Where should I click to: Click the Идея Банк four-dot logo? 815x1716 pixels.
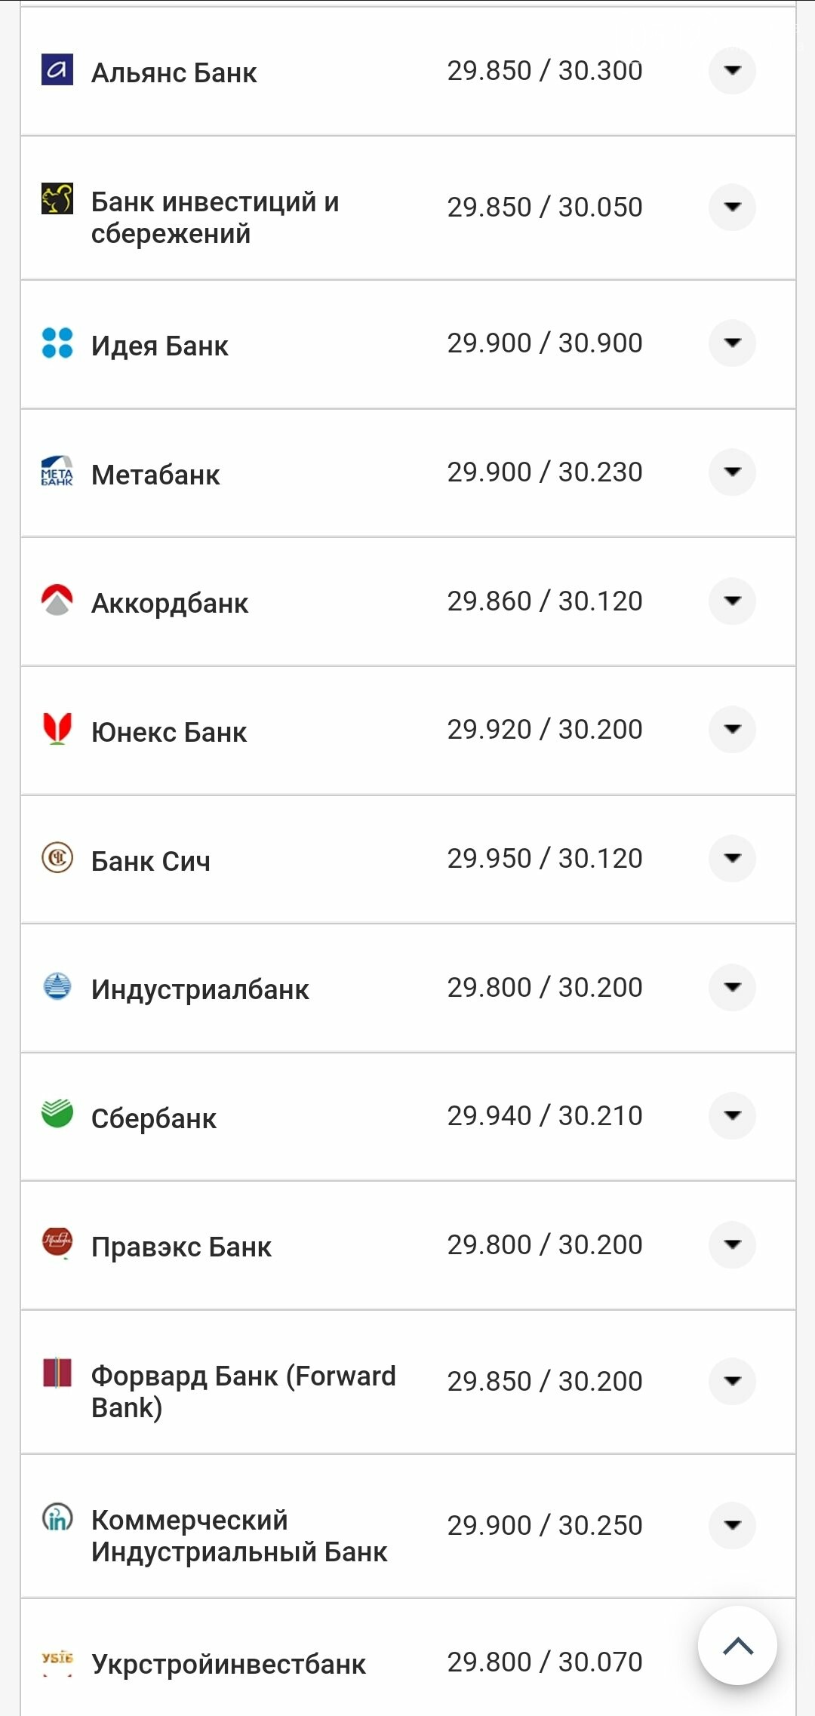coord(57,343)
